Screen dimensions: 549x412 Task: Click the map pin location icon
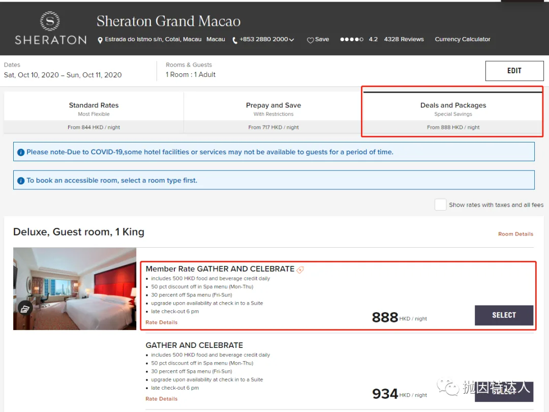pos(100,40)
